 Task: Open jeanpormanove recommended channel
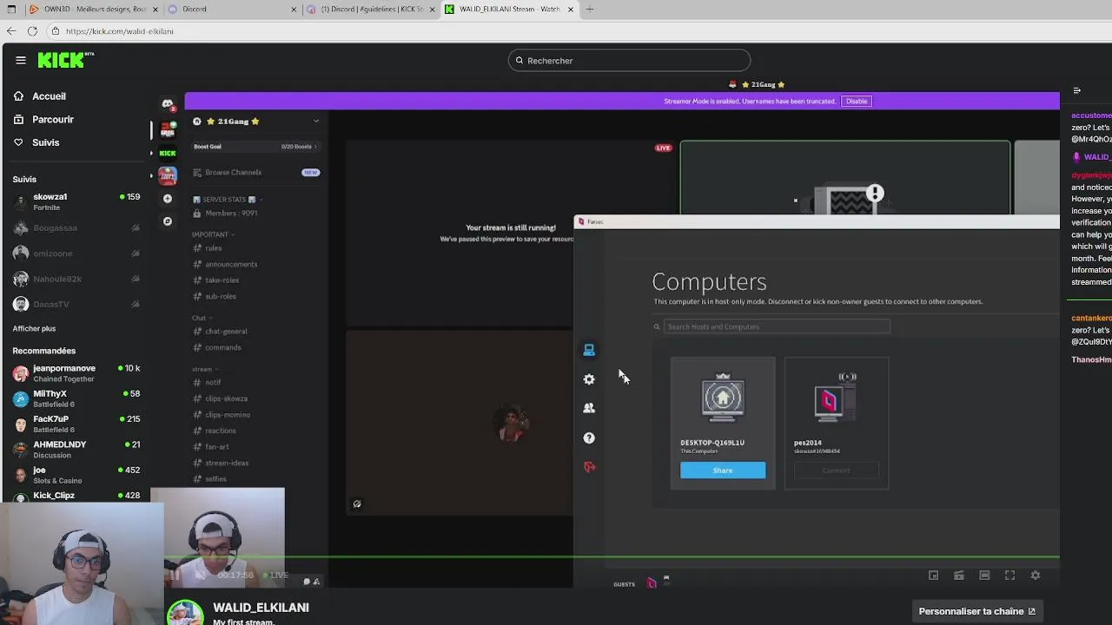[76, 373]
